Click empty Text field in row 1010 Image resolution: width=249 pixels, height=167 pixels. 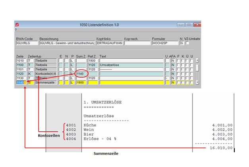131,61
